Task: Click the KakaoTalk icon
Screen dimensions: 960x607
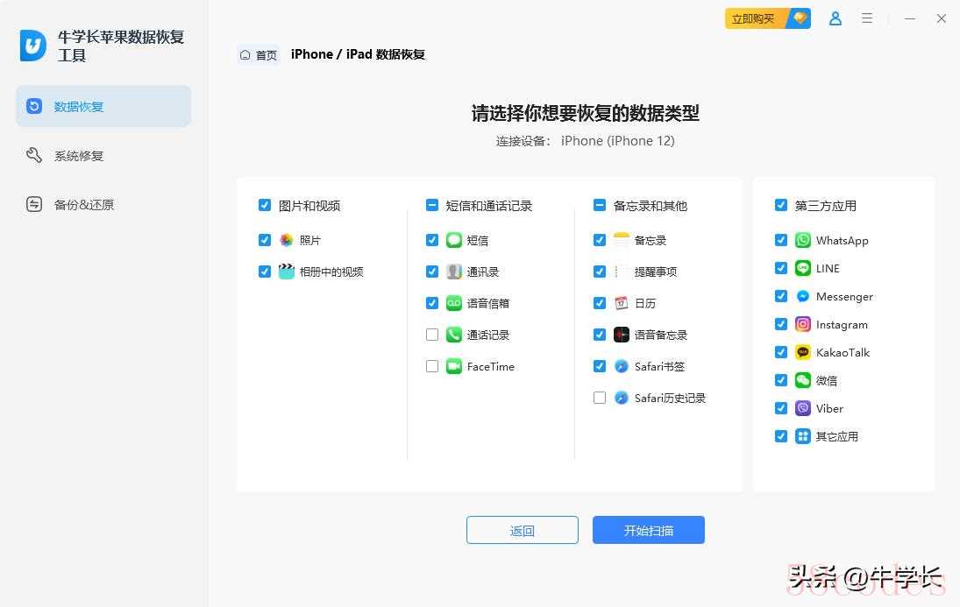Action: click(803, 352)
